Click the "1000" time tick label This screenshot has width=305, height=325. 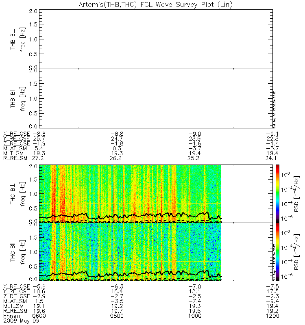[195, 316]
